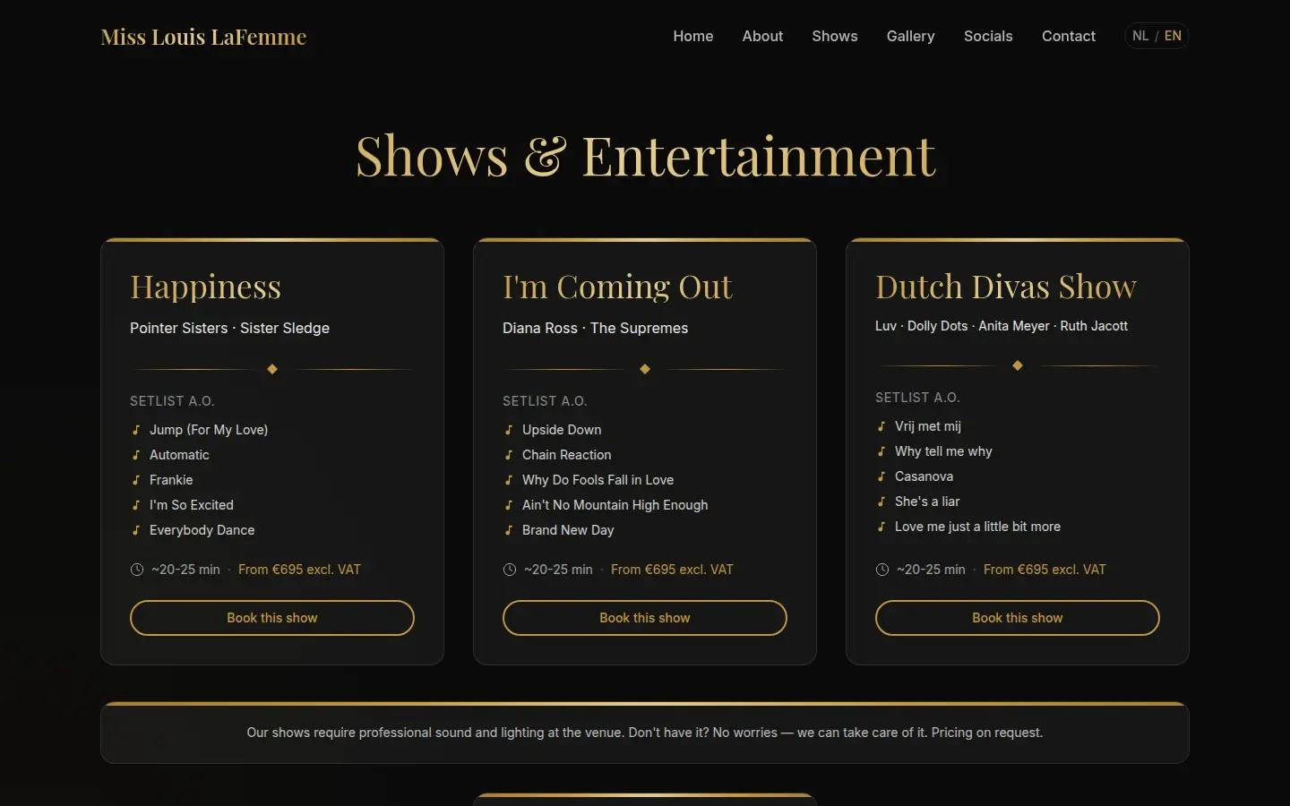Click the music note beside Brand New Day

509,530
